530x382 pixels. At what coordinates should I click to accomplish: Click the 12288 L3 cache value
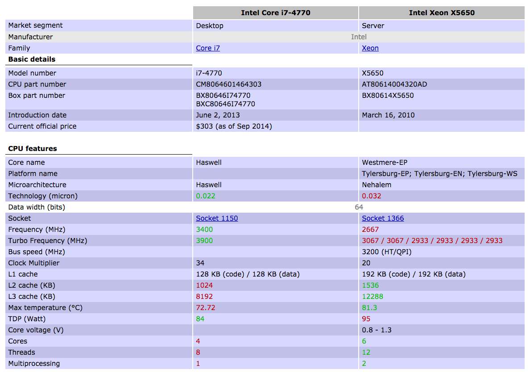pyautogui.click(x=373, y=297)
